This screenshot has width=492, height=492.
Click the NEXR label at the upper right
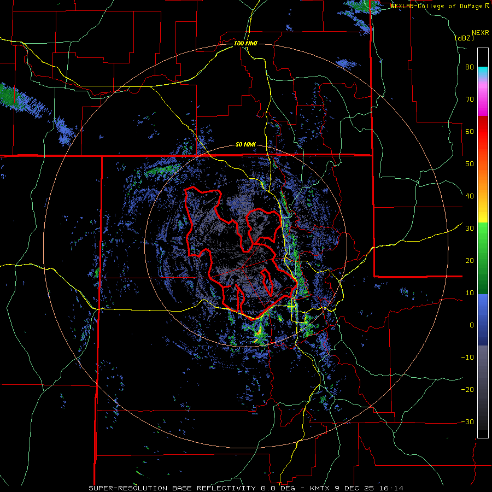(x=481, y=33)
